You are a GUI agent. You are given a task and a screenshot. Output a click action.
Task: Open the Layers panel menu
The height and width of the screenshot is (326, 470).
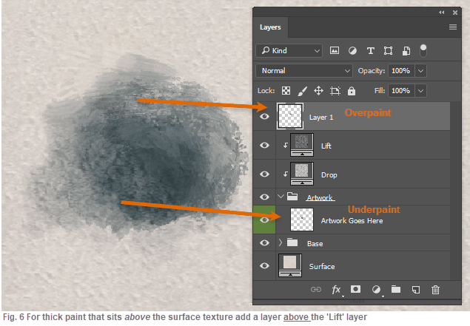coord(453,27)
